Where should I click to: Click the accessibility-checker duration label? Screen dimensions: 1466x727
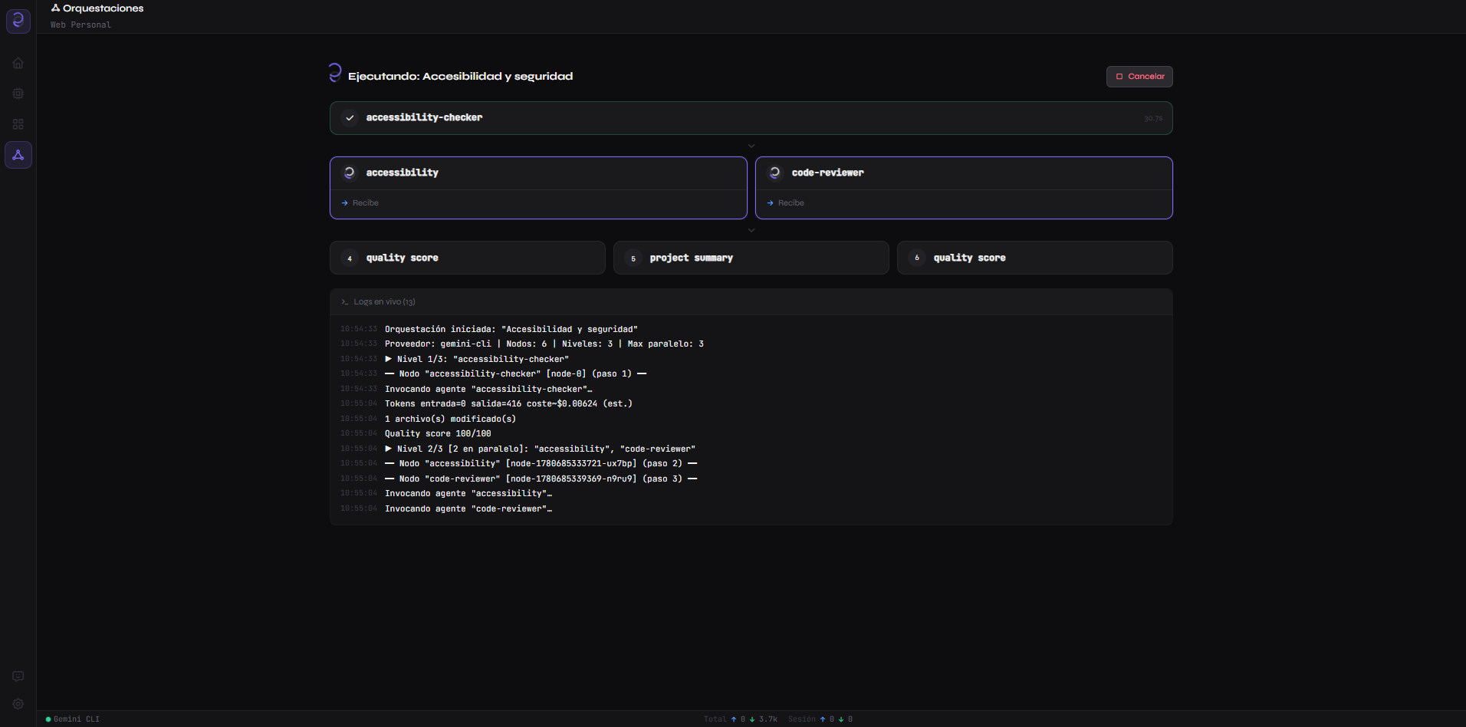coord(1153,119)
